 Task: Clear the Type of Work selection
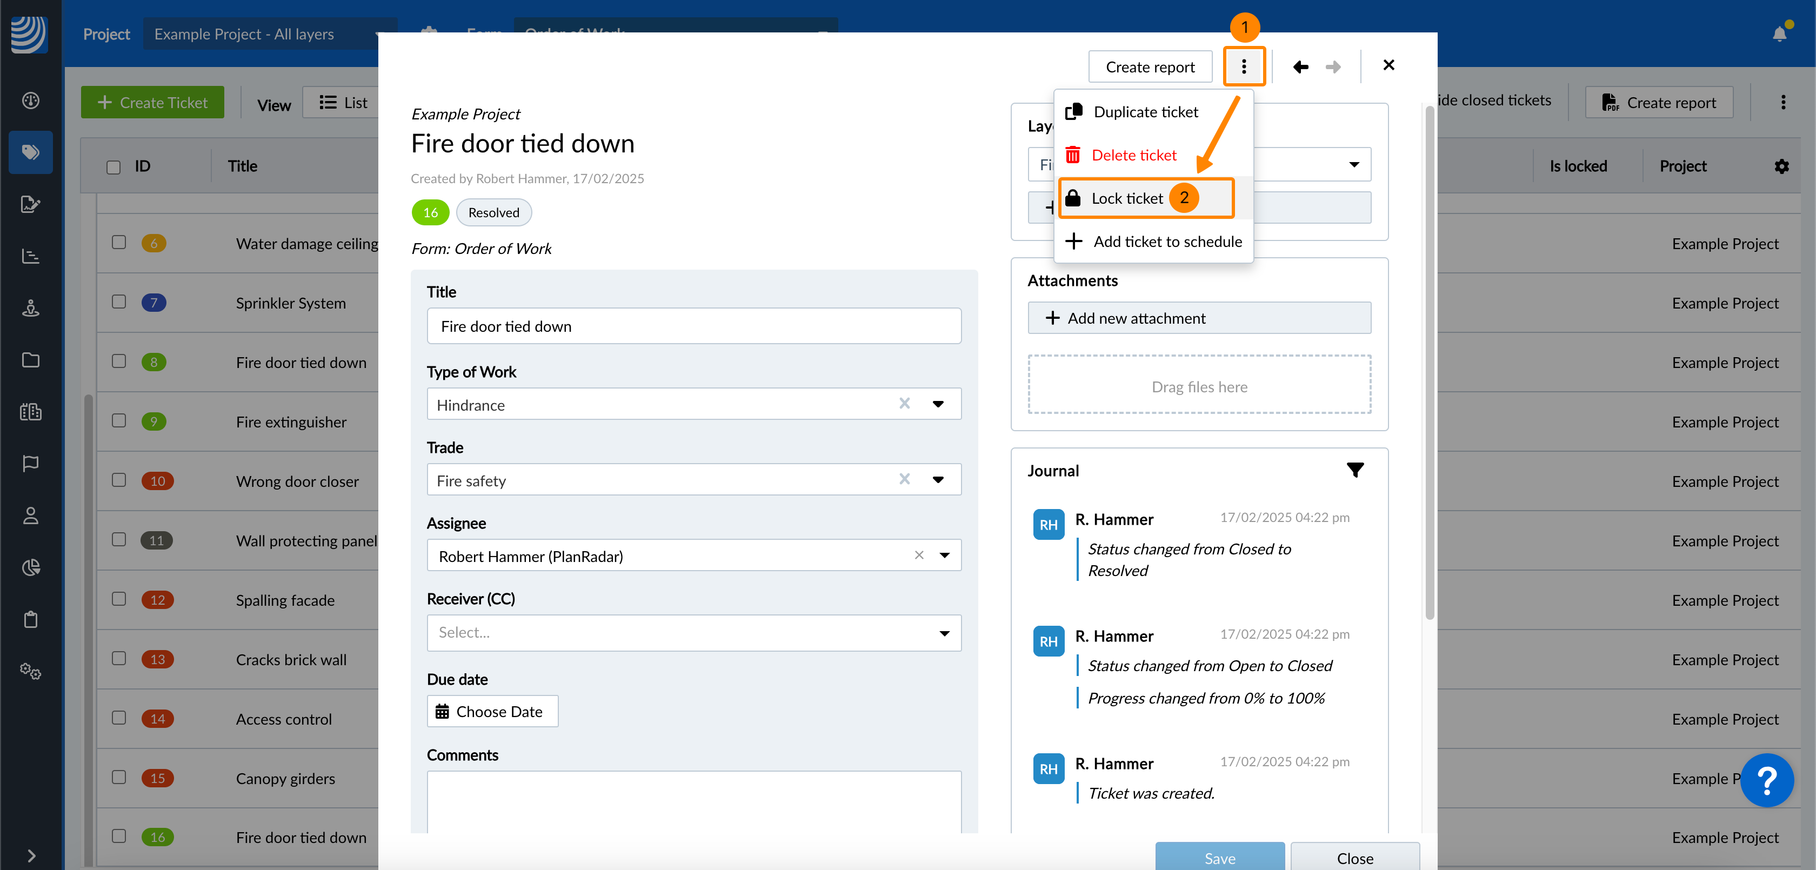coord(904,403)
